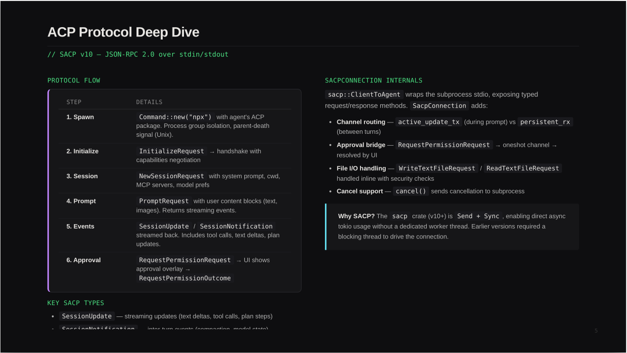Click the Command::new("npx") code snippet
This screenshot has width=627, height=353.
176,117
